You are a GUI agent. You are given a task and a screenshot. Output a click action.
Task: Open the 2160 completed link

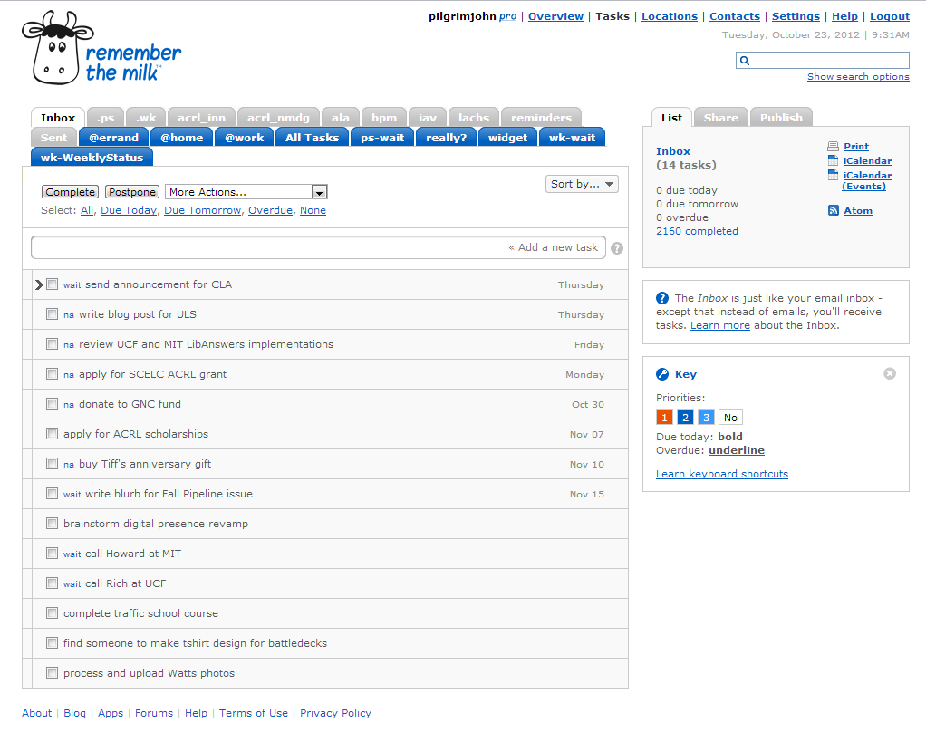point(697,231)
